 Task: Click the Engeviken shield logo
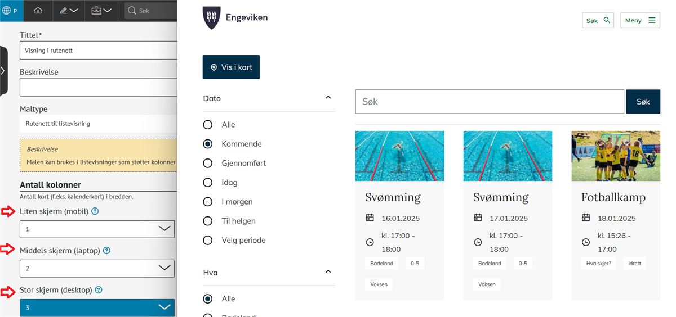[211, 18]
